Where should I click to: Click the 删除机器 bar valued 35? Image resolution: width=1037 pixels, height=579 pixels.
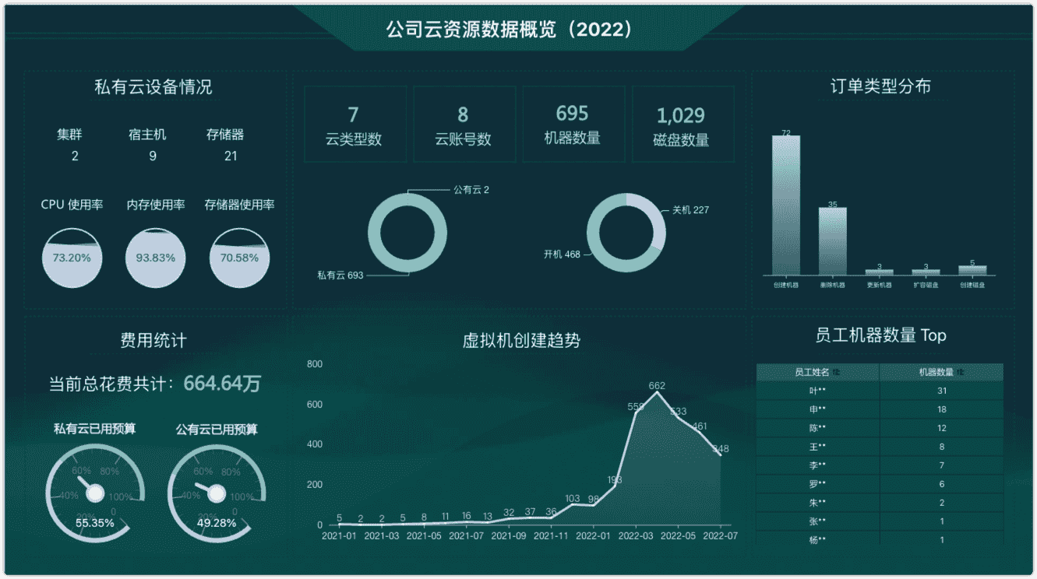[832, 241]
